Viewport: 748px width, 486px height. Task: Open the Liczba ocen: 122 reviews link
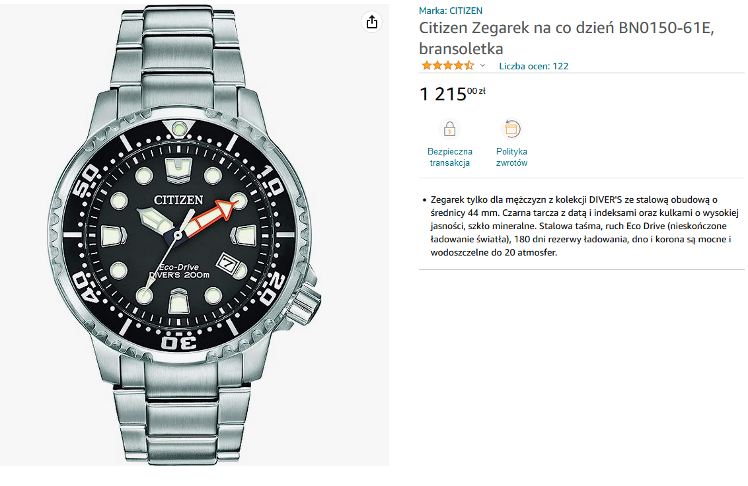click(x=533, y=66)
